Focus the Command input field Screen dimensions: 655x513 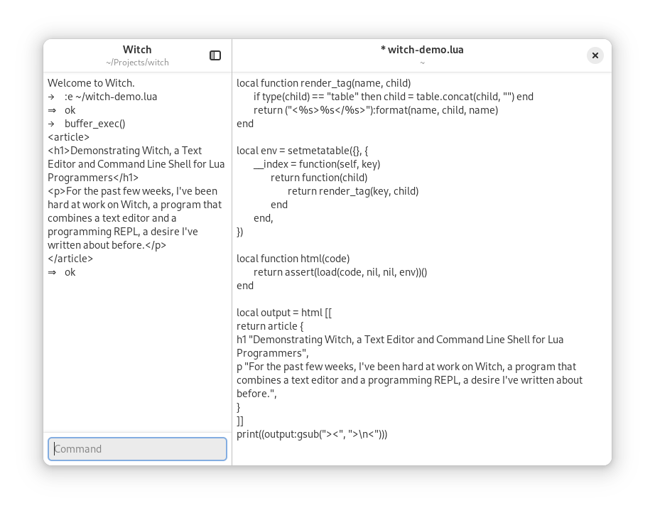pyautogui.click(x=137, y=449)
